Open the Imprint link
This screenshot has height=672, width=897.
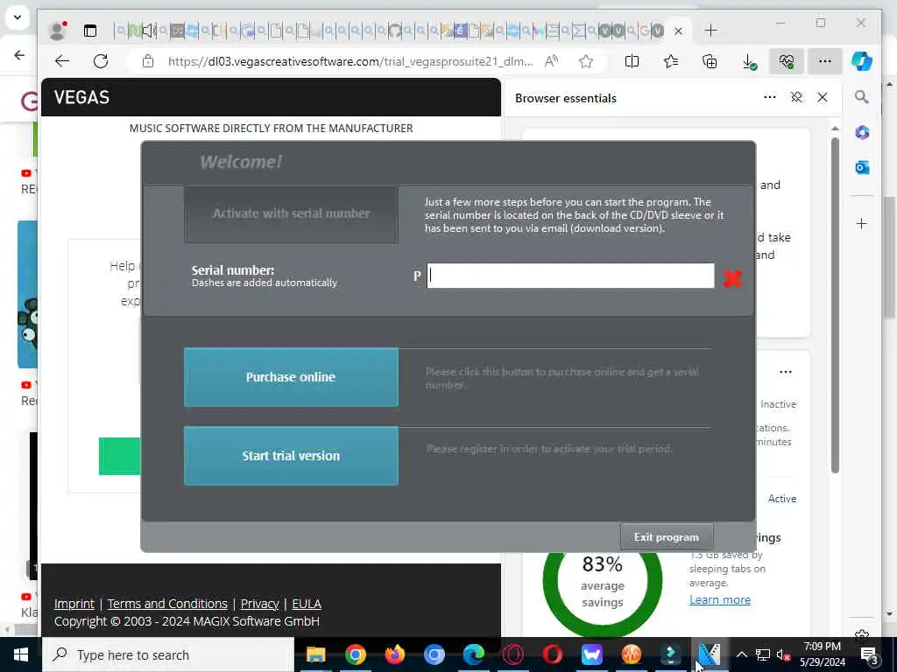click(74, 604)
